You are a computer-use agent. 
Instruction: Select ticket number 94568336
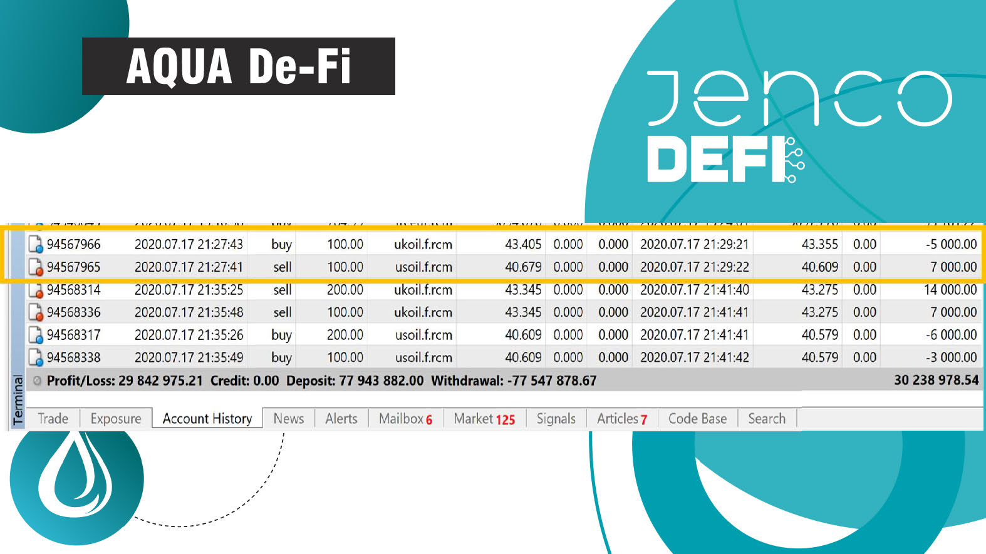[x=74, y=312]
